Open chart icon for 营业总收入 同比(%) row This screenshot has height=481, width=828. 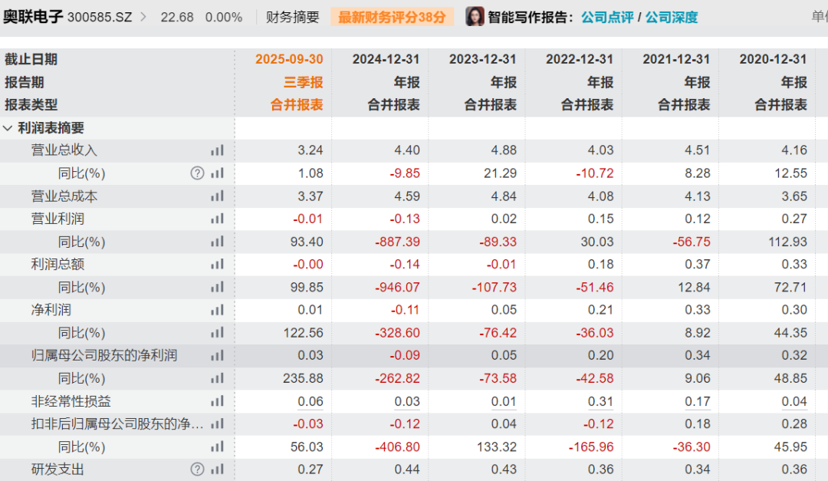(x=217, y=173)
